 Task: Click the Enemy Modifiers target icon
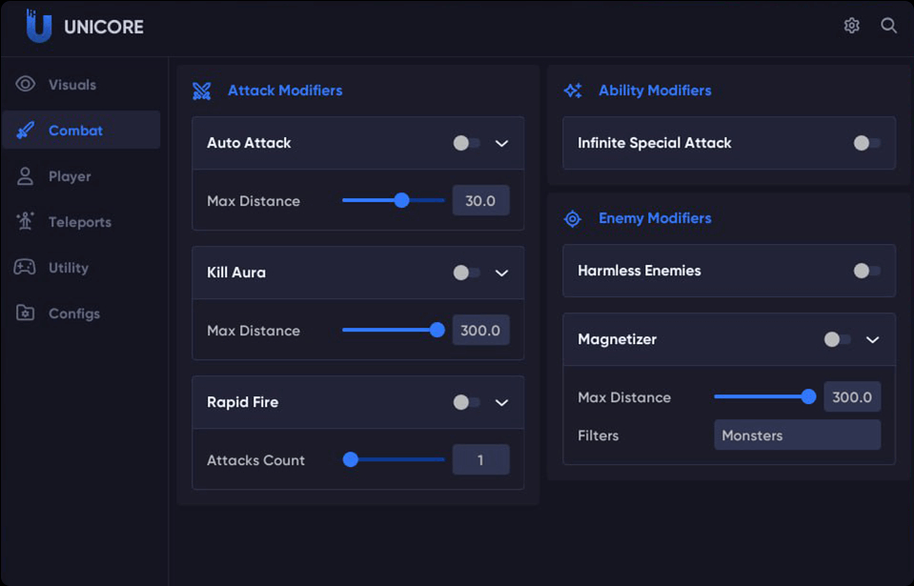572,218
